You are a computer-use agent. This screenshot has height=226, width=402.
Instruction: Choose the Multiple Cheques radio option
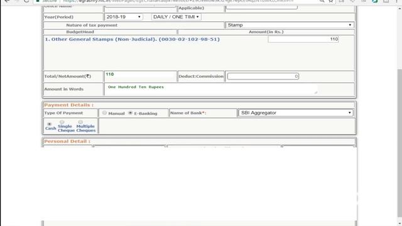point(80,122)
